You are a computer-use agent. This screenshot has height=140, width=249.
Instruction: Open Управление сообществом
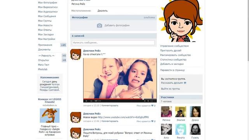[x=174, y=46]
